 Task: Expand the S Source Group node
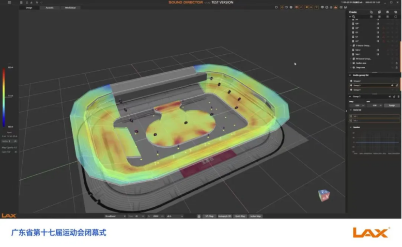tap(351, 46)
